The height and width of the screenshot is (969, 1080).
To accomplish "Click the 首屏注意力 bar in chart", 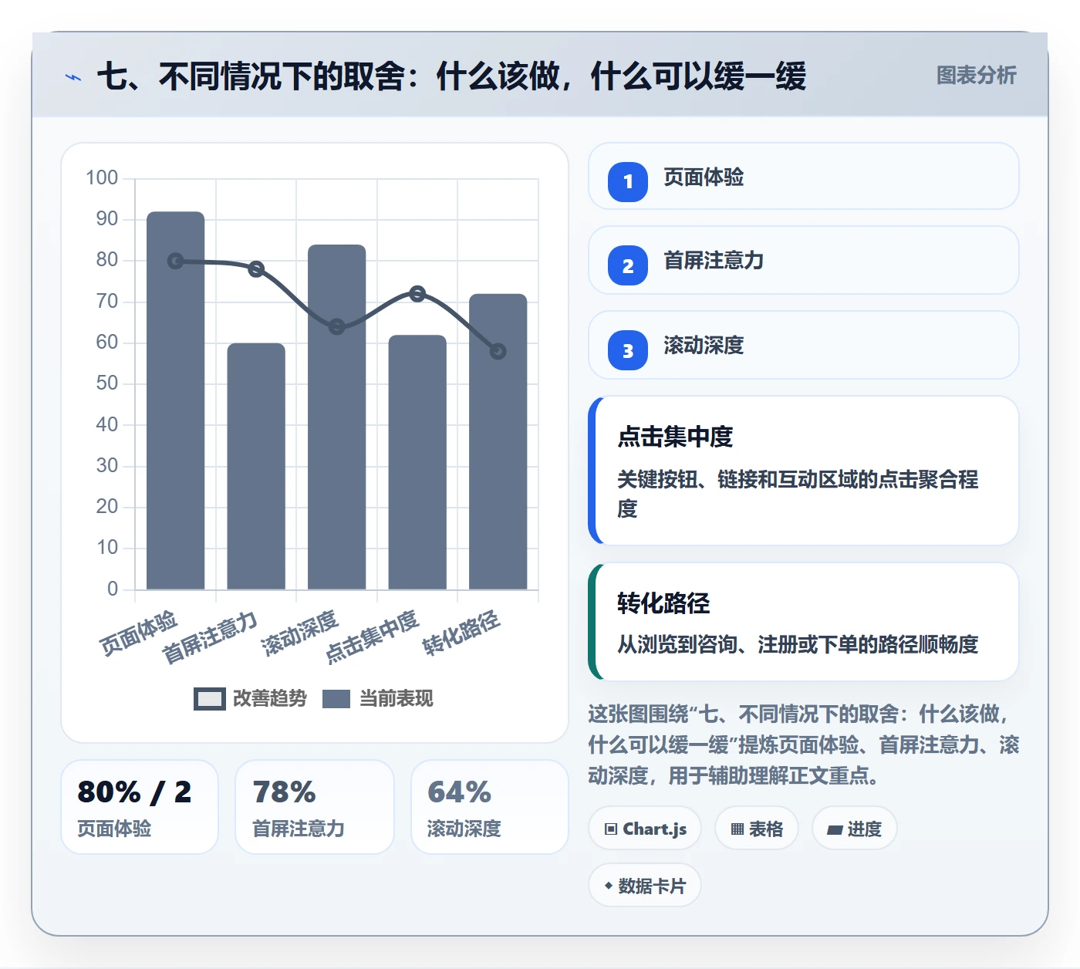I will pyautogui.click(x=256, y=466).
